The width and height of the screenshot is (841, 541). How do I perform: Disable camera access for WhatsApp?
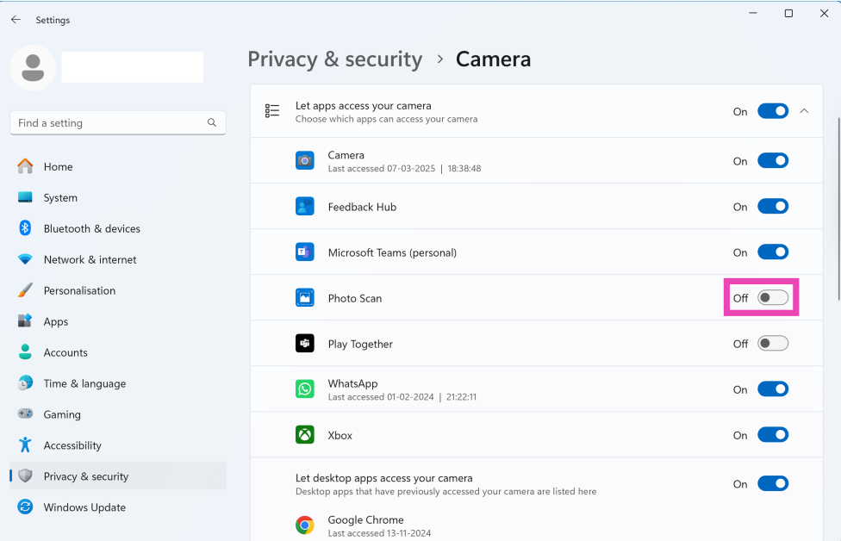pyautogui.click(x=772, y=389)
